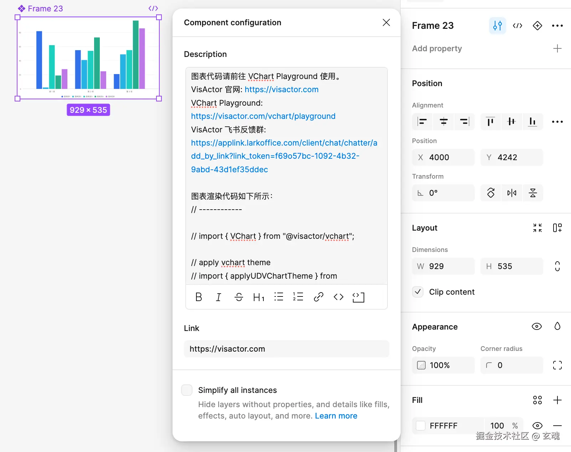Image resolution: width=571 pixels, height=452 pixels.
Task: Align vertical centers
Action: click(x=511, y=122)
